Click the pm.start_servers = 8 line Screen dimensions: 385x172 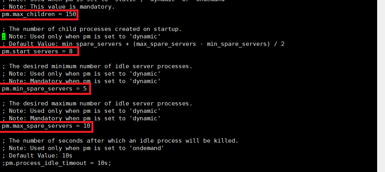[37, 51]
